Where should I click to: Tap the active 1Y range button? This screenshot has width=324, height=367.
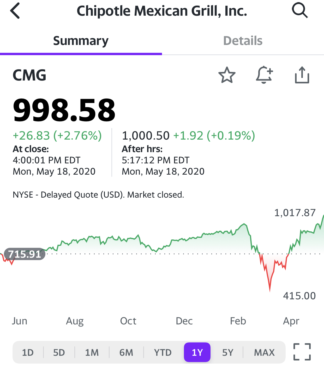tap(197, 352)
